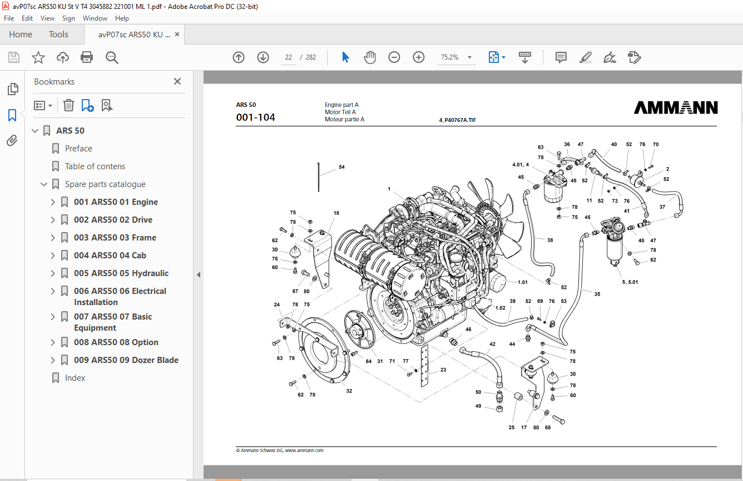Click the stamp tool icon
The image size is (743, 481).
tap(634, 57)
